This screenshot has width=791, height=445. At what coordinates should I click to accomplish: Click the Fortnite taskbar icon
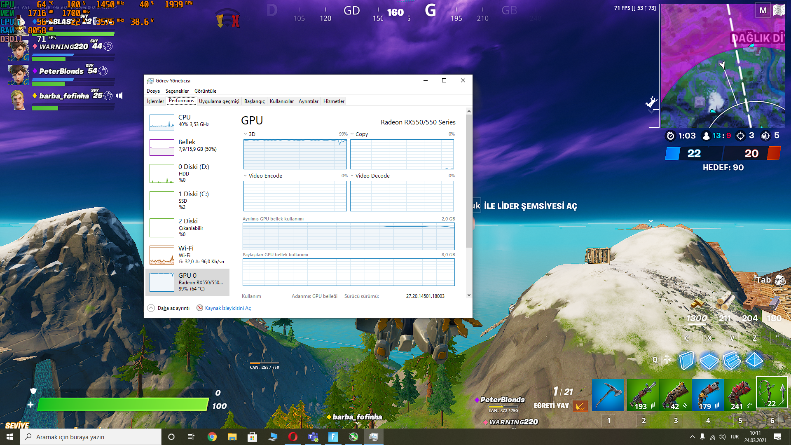click(333, 437)
